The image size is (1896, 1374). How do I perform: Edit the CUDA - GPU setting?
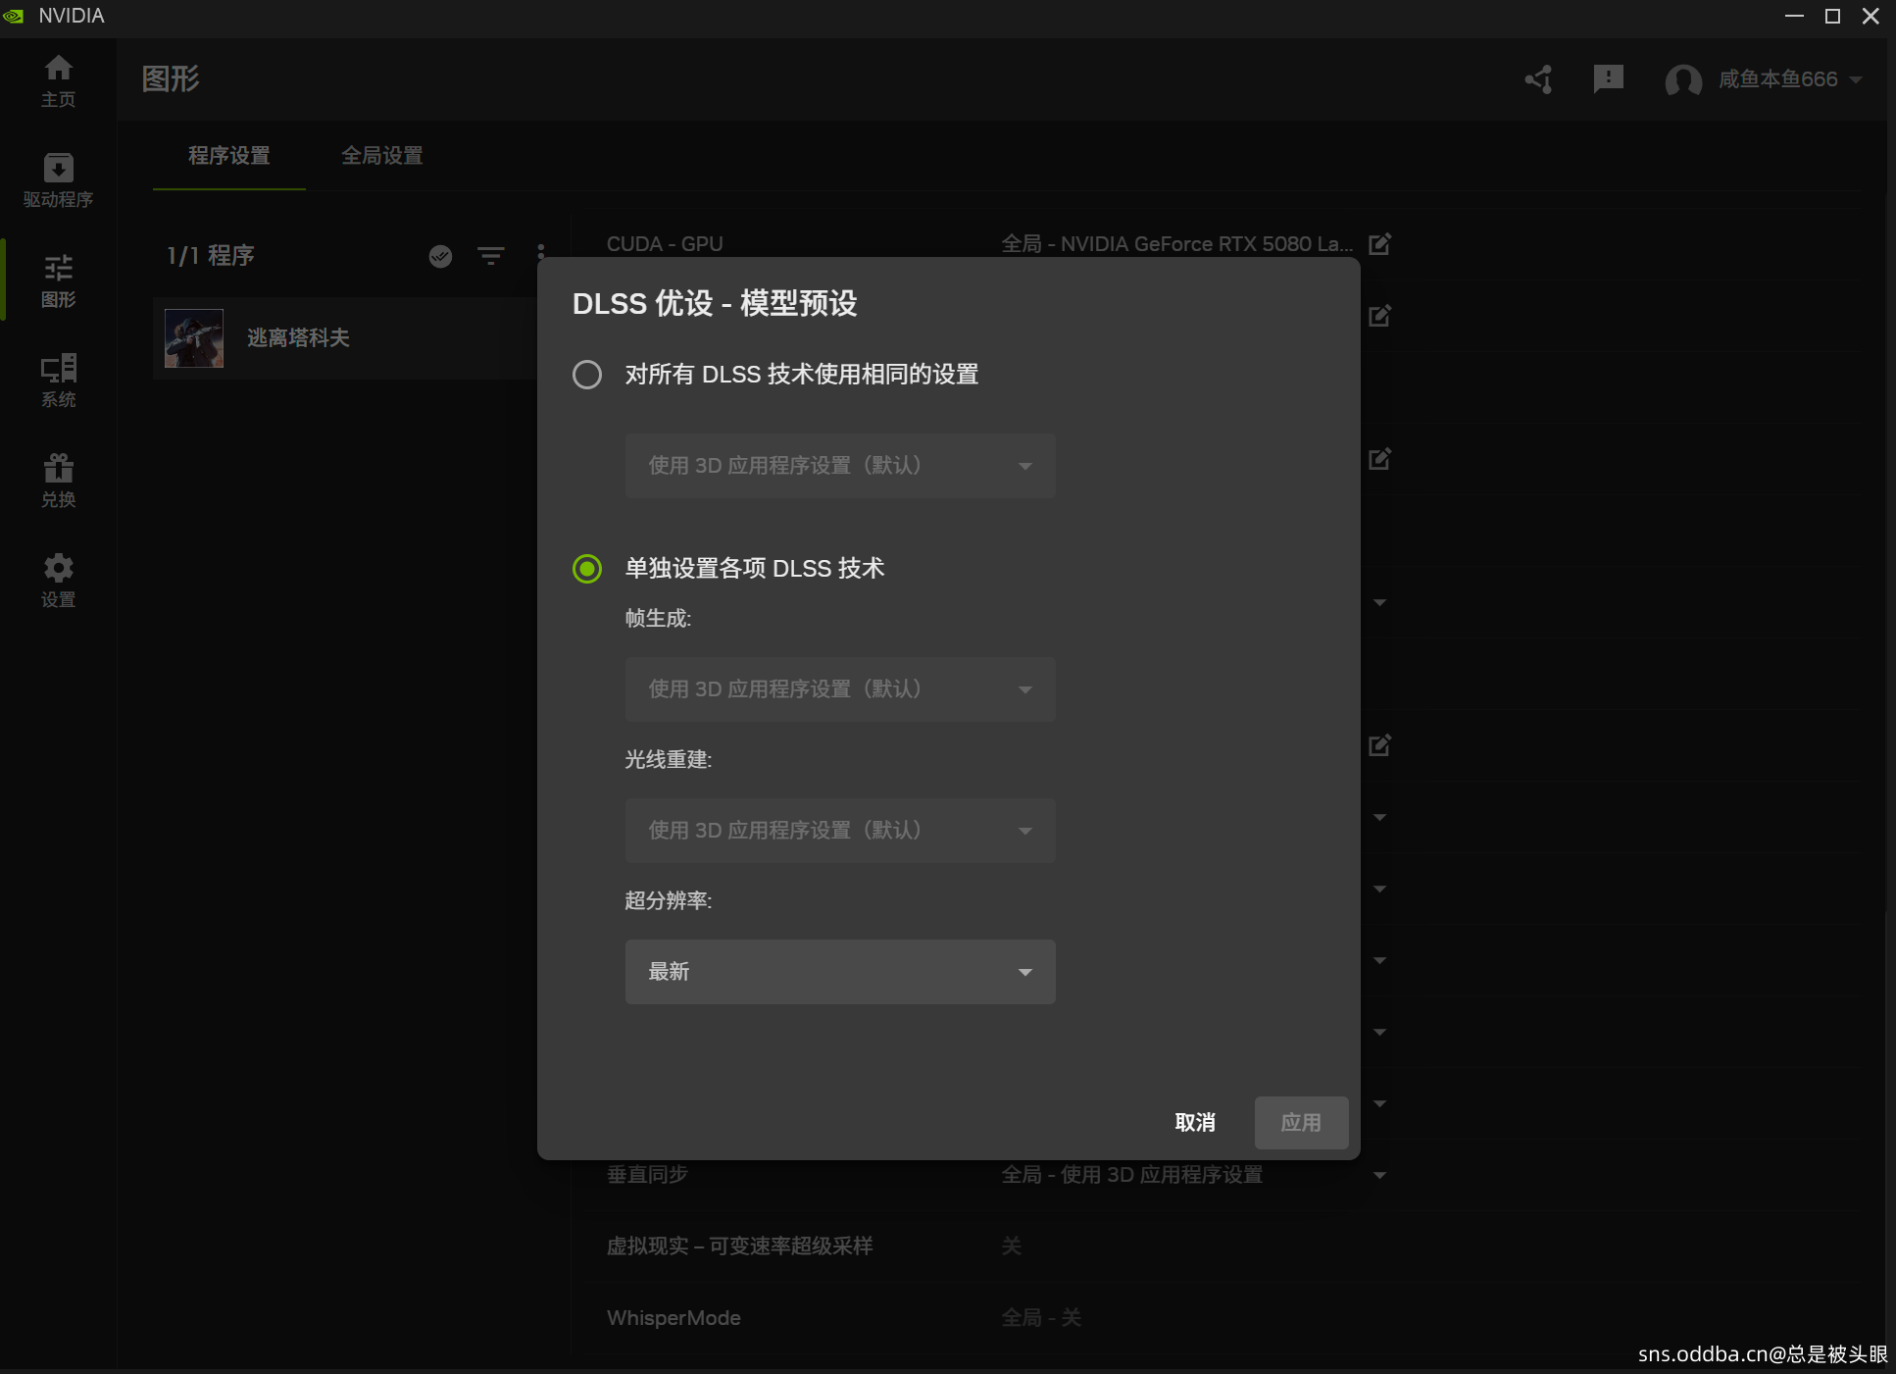coord(1379,243)
